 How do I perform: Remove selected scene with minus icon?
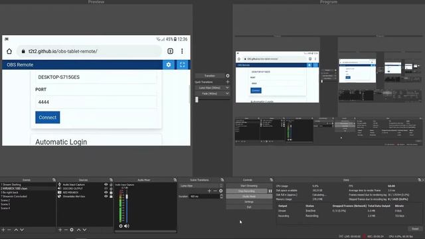pyautogui.click(x=9, y=230)
